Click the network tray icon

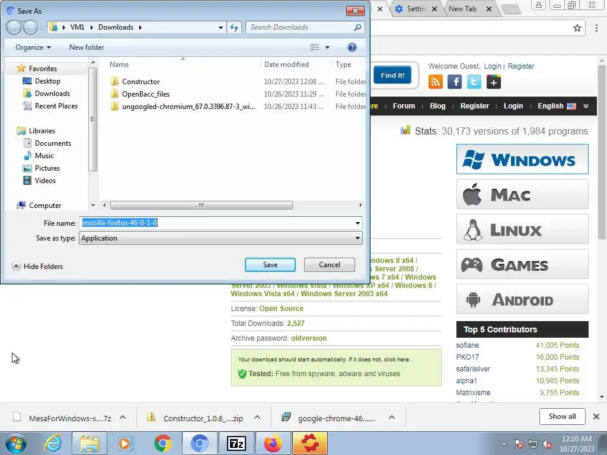point(533,444)
